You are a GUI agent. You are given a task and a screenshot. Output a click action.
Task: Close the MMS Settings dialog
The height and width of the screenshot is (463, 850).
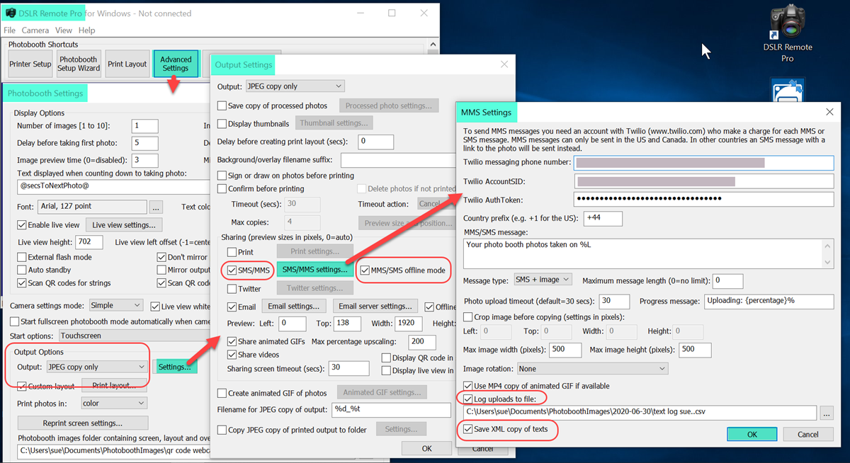tap(829, 112)
